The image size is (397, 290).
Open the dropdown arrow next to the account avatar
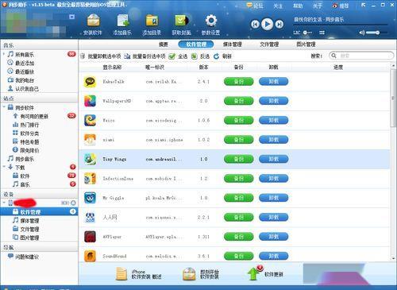tap(71, 17)
